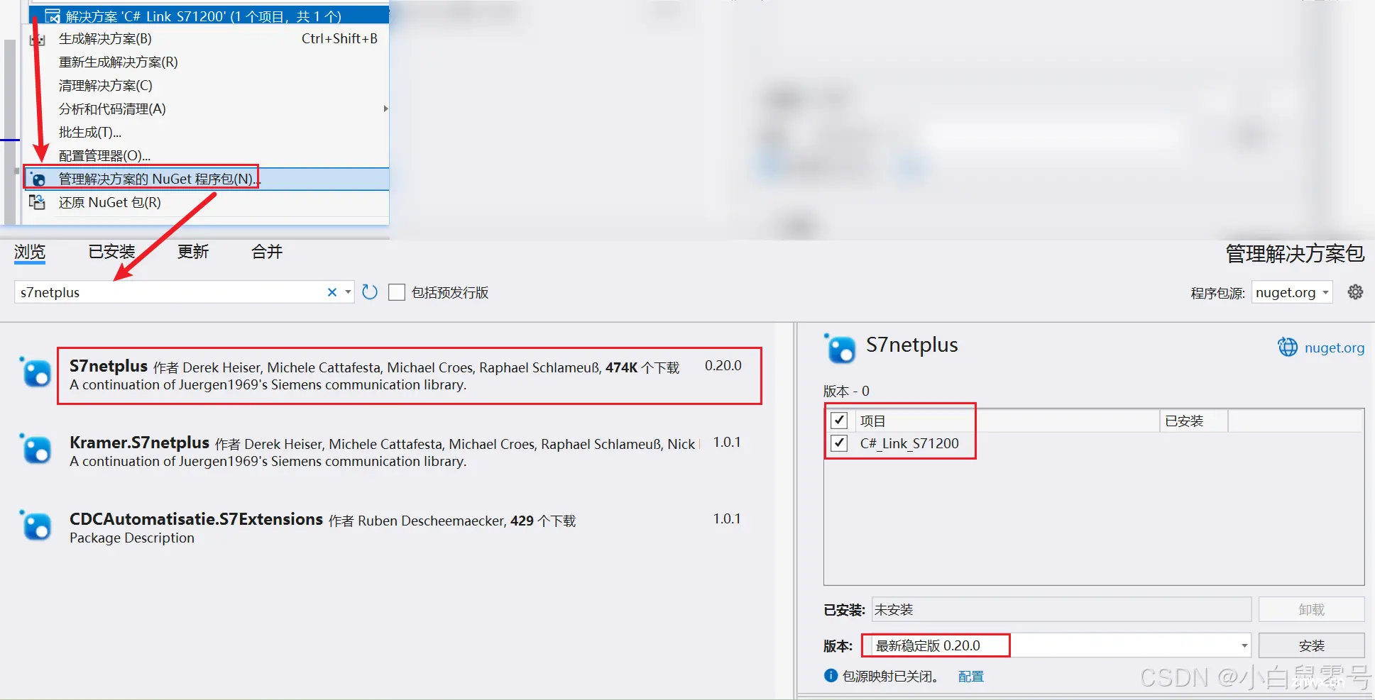Open package source settings gear
Screen dimensions: 1375x700
click(x=1355, y=292)
